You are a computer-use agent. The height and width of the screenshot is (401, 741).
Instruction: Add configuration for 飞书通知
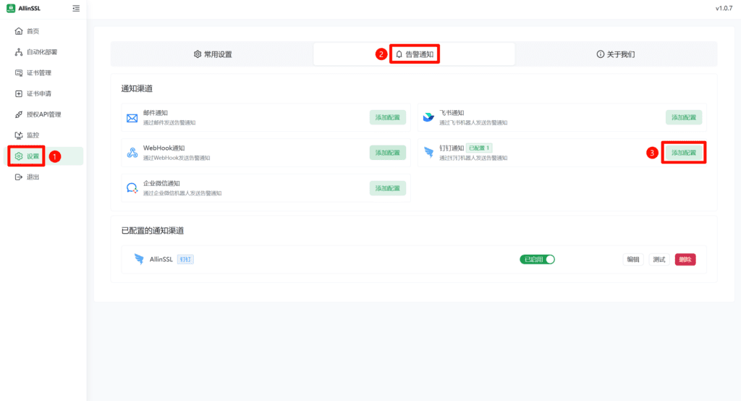tap(684, 117)
